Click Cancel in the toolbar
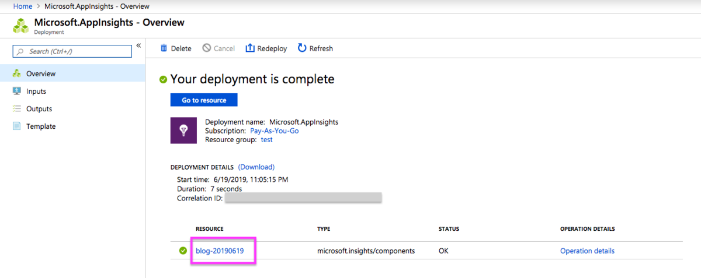 point(218,48)
